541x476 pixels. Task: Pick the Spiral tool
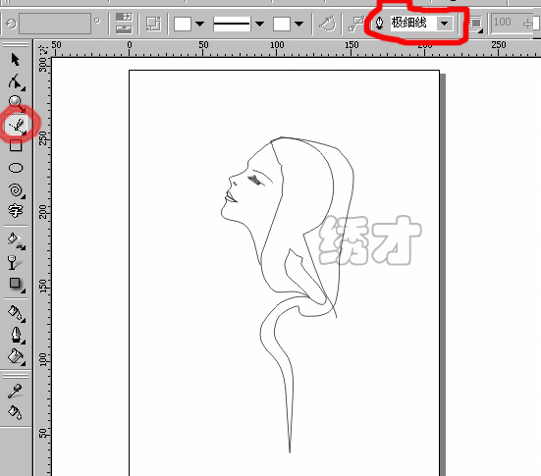coord(16,190)
